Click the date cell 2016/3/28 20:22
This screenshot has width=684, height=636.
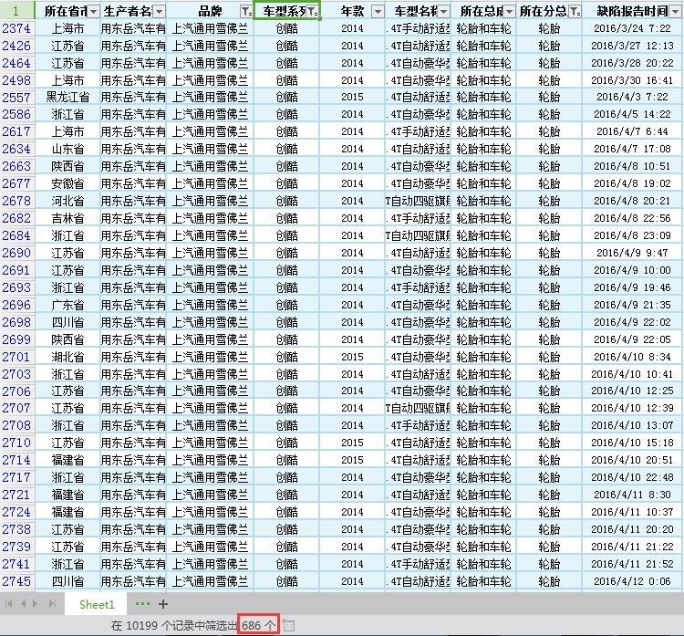[x=632, y=63]
